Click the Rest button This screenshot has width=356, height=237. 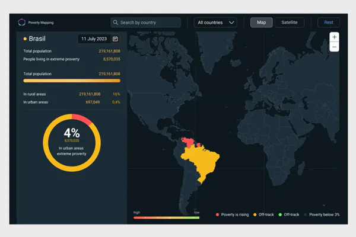[x=329, y=23]
